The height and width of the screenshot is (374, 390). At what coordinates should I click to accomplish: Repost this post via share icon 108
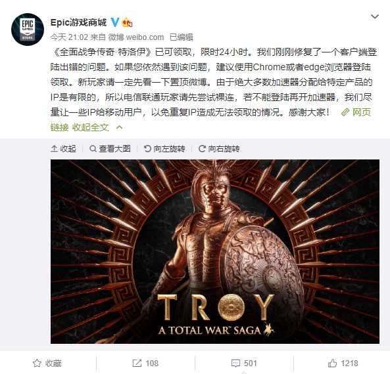point(145,364)
